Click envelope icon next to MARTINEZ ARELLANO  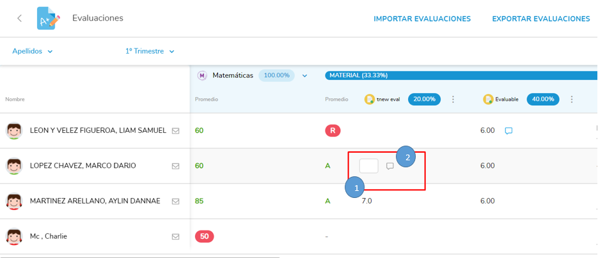pos(175,201)
